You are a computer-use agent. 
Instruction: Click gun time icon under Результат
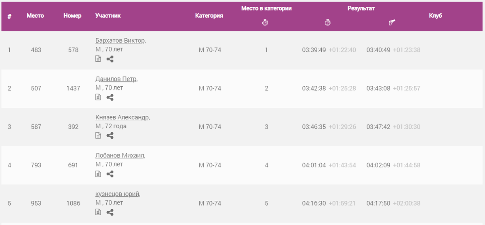coord(392,23)
